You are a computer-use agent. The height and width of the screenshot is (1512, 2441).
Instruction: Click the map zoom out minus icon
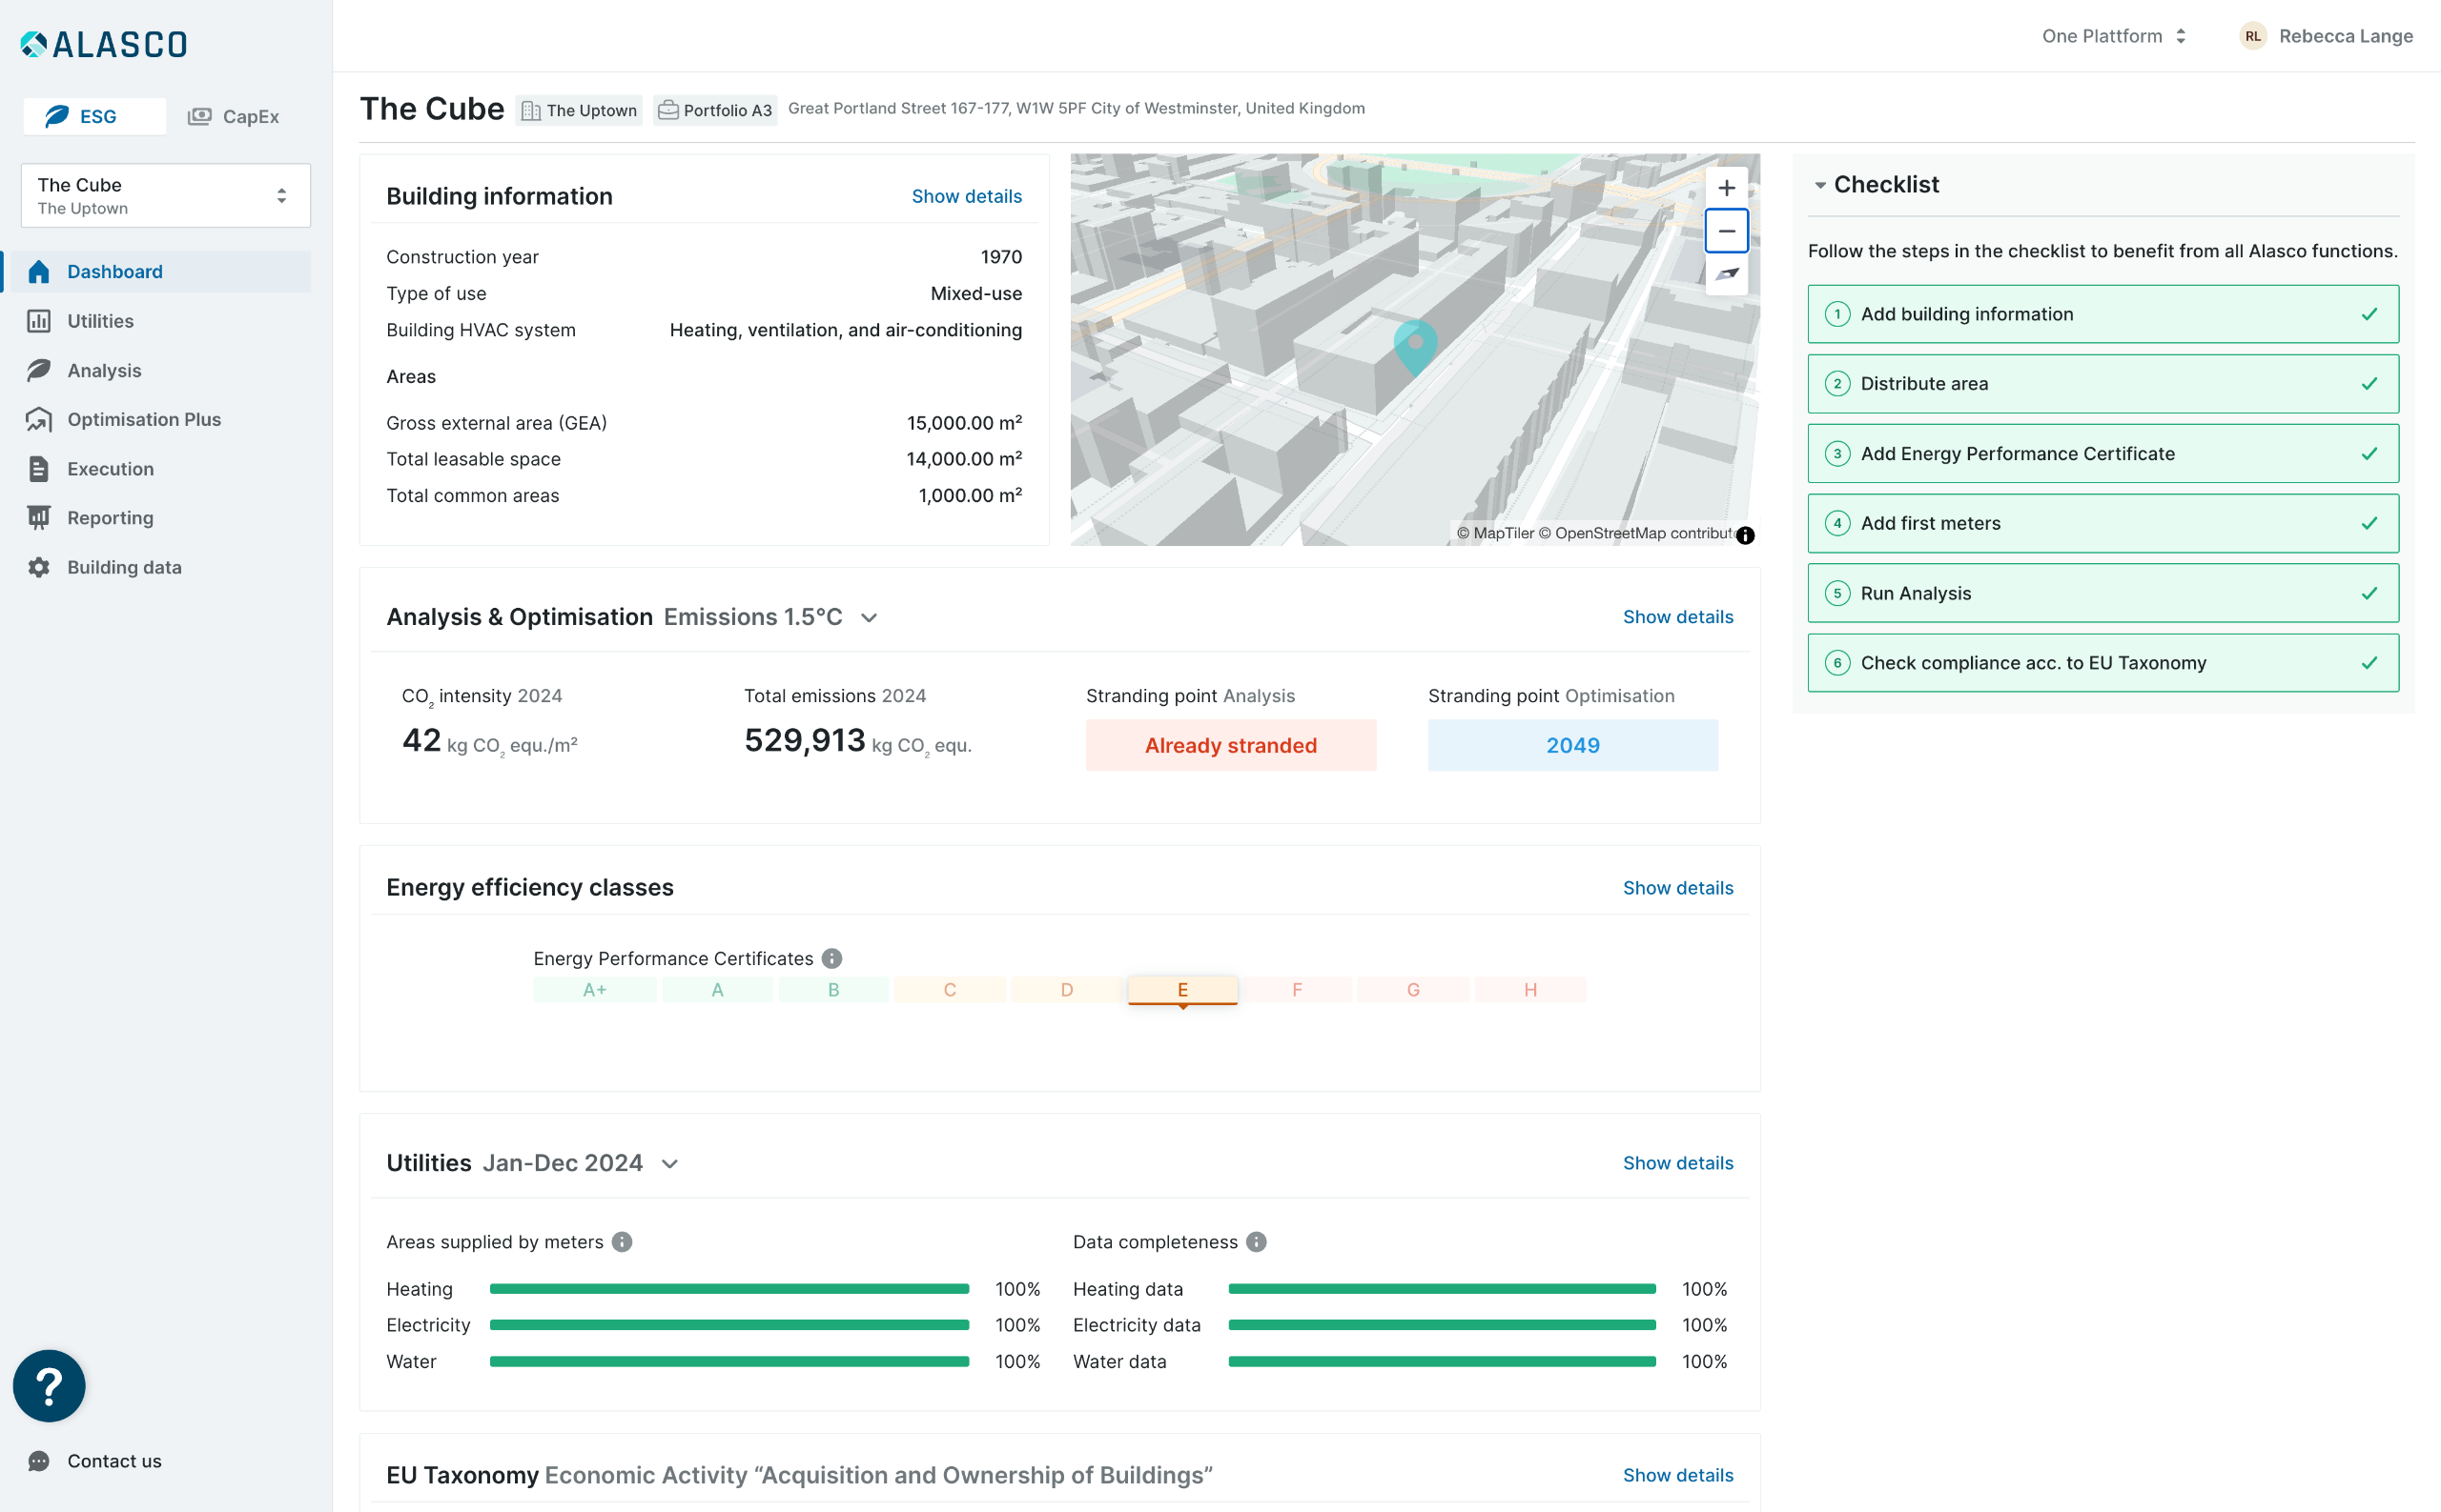pyautogui.click(x=1726, y=231)
